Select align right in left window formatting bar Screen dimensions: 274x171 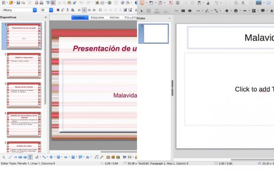[x=89, y=10]
